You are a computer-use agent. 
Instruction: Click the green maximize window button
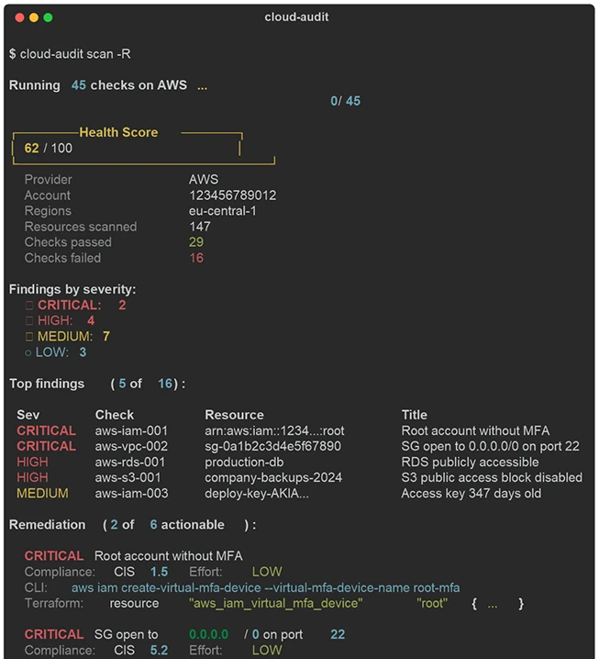(x=48, y=17)
